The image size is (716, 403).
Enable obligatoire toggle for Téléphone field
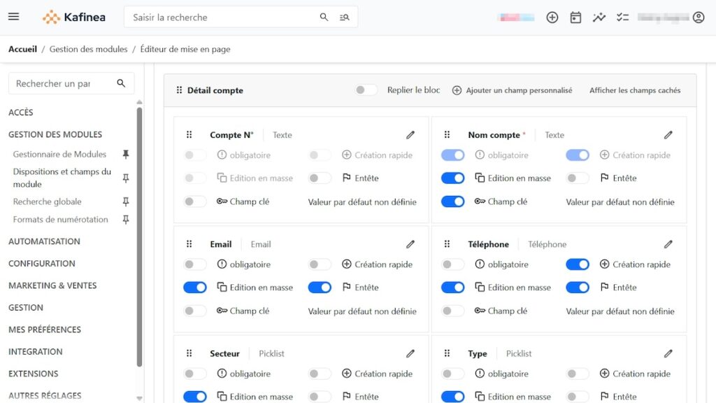coord(453,264)
